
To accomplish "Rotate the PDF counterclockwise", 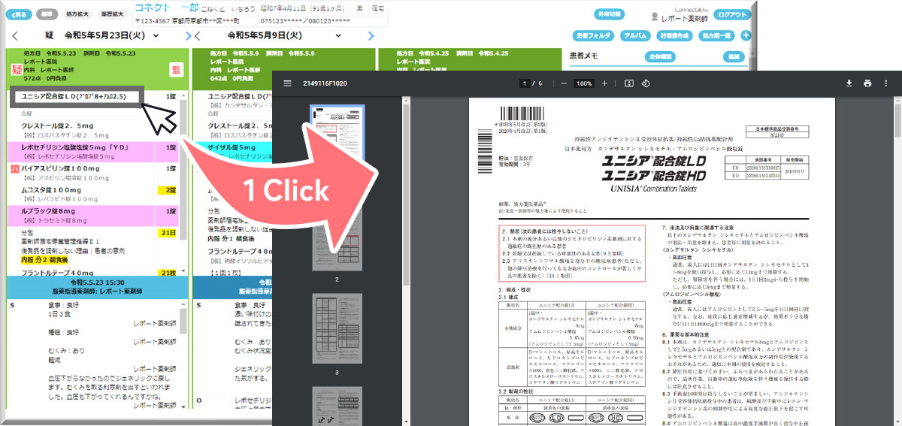I will point(646,83).
